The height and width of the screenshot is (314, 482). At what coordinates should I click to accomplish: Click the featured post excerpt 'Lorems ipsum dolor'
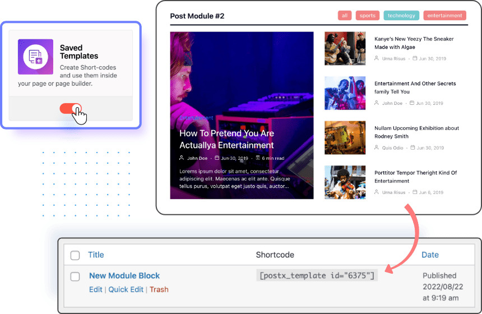(x=234, y=179)
